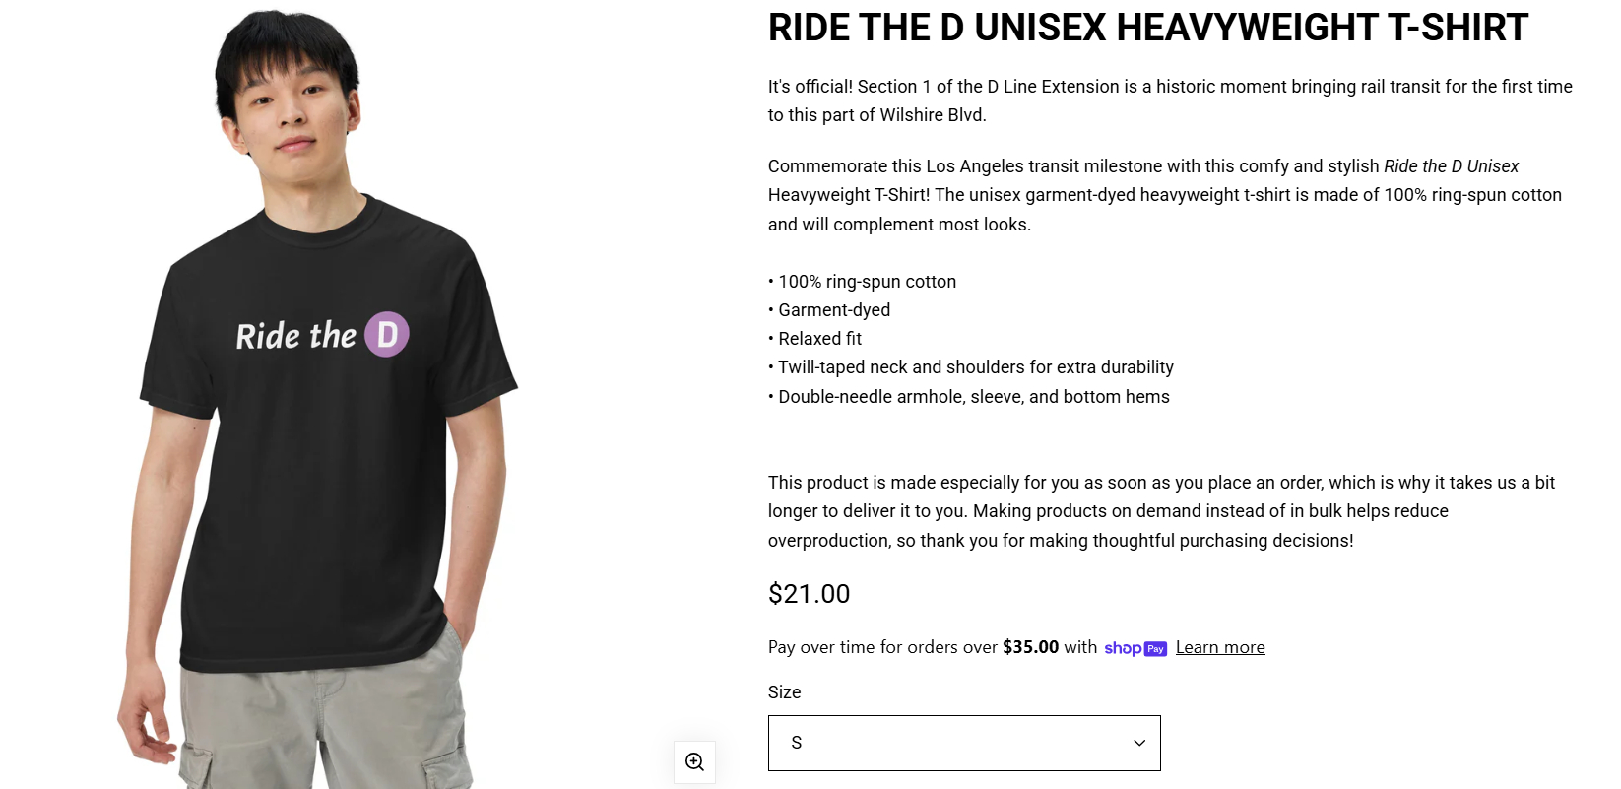
Task: Click the chevron arrow in Size selector
Action: click(x=1139, y=743)
